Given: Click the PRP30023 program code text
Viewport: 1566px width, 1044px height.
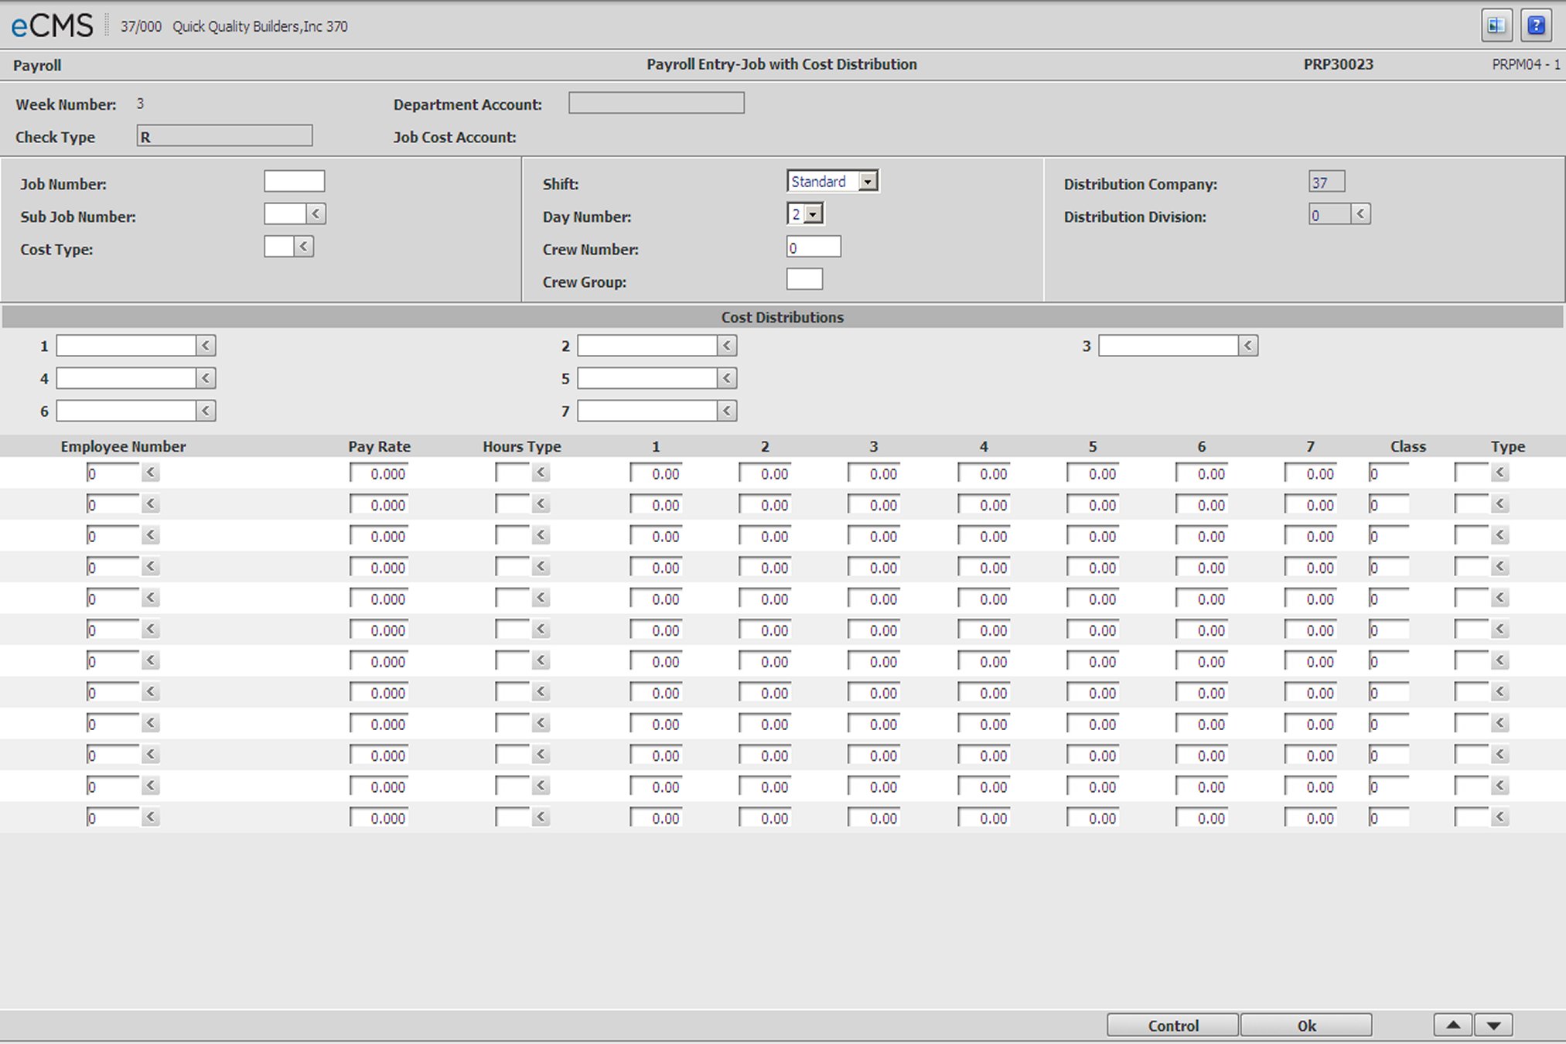Looking at the screenshot, I should 1338,64.
